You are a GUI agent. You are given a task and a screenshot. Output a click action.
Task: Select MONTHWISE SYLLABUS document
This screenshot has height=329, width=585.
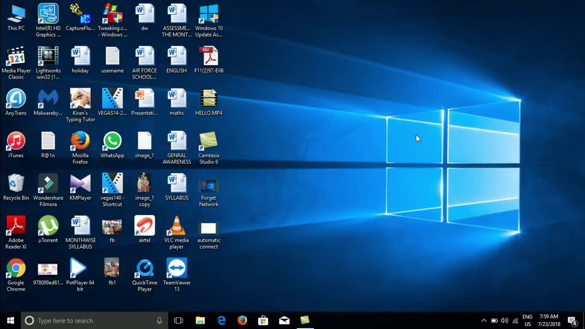[x=80, y=233]
